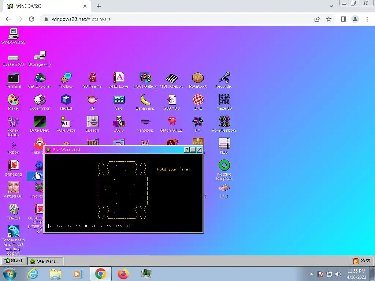Open Firefox from Windows taskbar

pyautogui.click(x=123, y=274)
